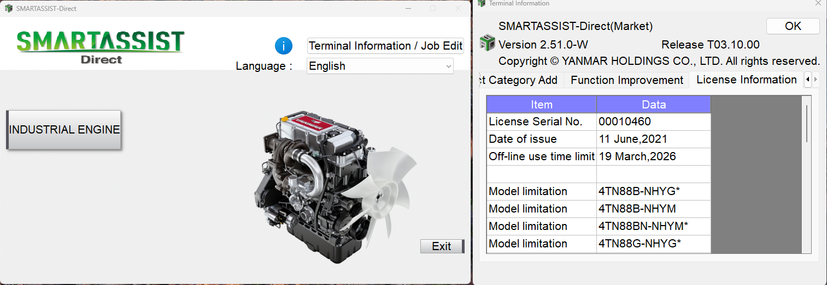This screenshot has width=827, height=285.
Task: Select the Off-line use time limit cell
Action: (542, 156)
